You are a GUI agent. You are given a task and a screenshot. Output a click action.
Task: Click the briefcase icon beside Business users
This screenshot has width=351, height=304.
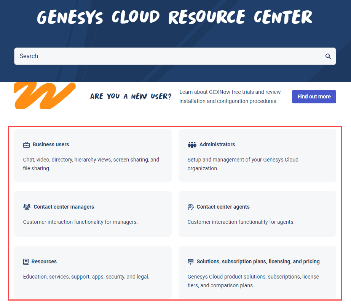coord(26,144)
